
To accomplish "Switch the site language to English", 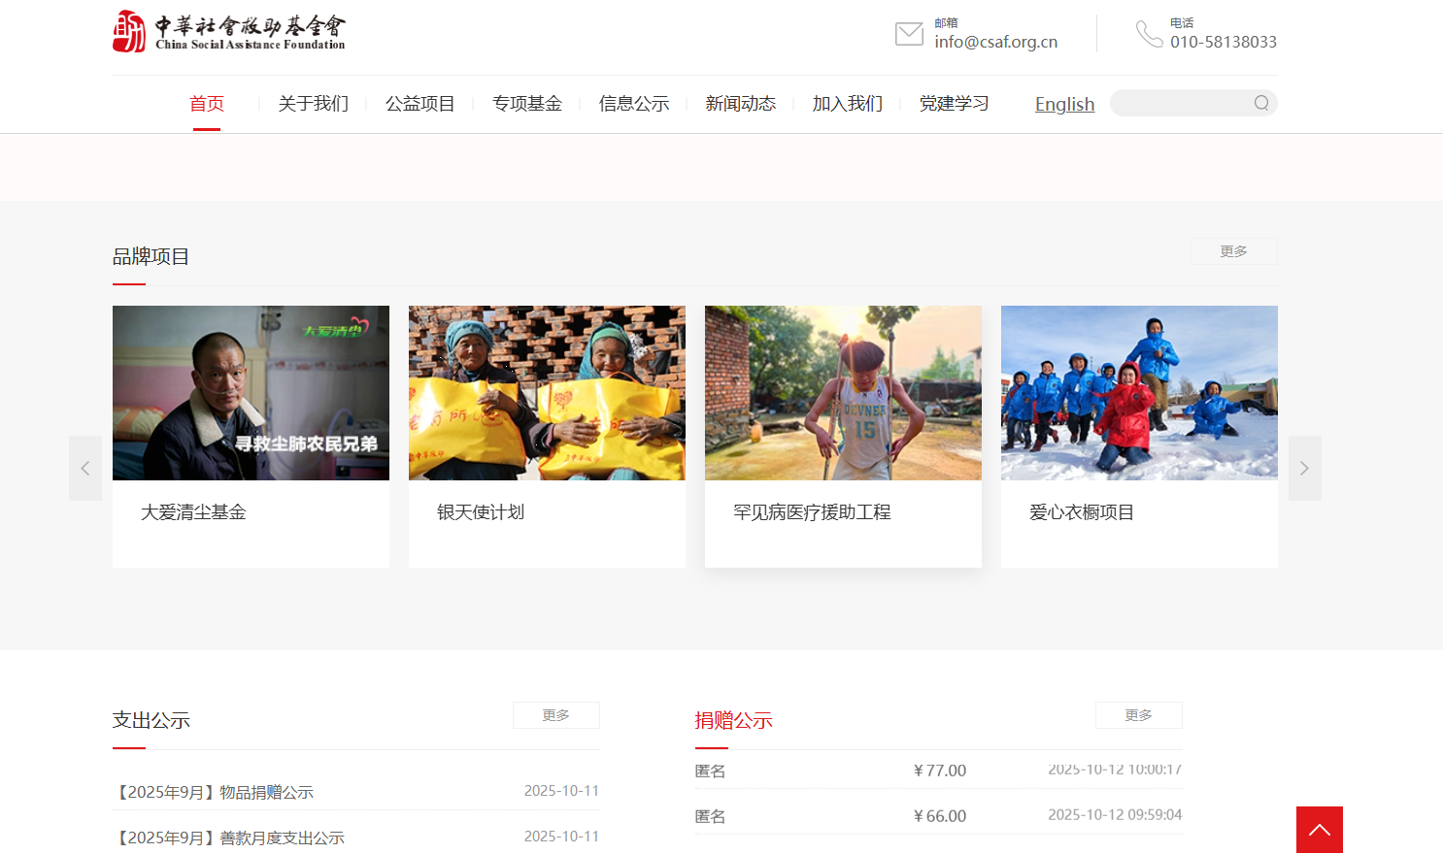I will [x=1064, y=105].
